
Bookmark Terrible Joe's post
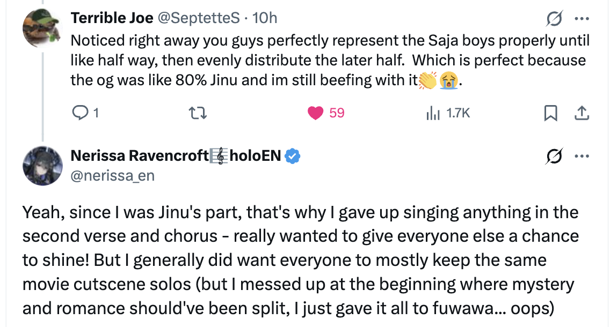click(551, 113)
